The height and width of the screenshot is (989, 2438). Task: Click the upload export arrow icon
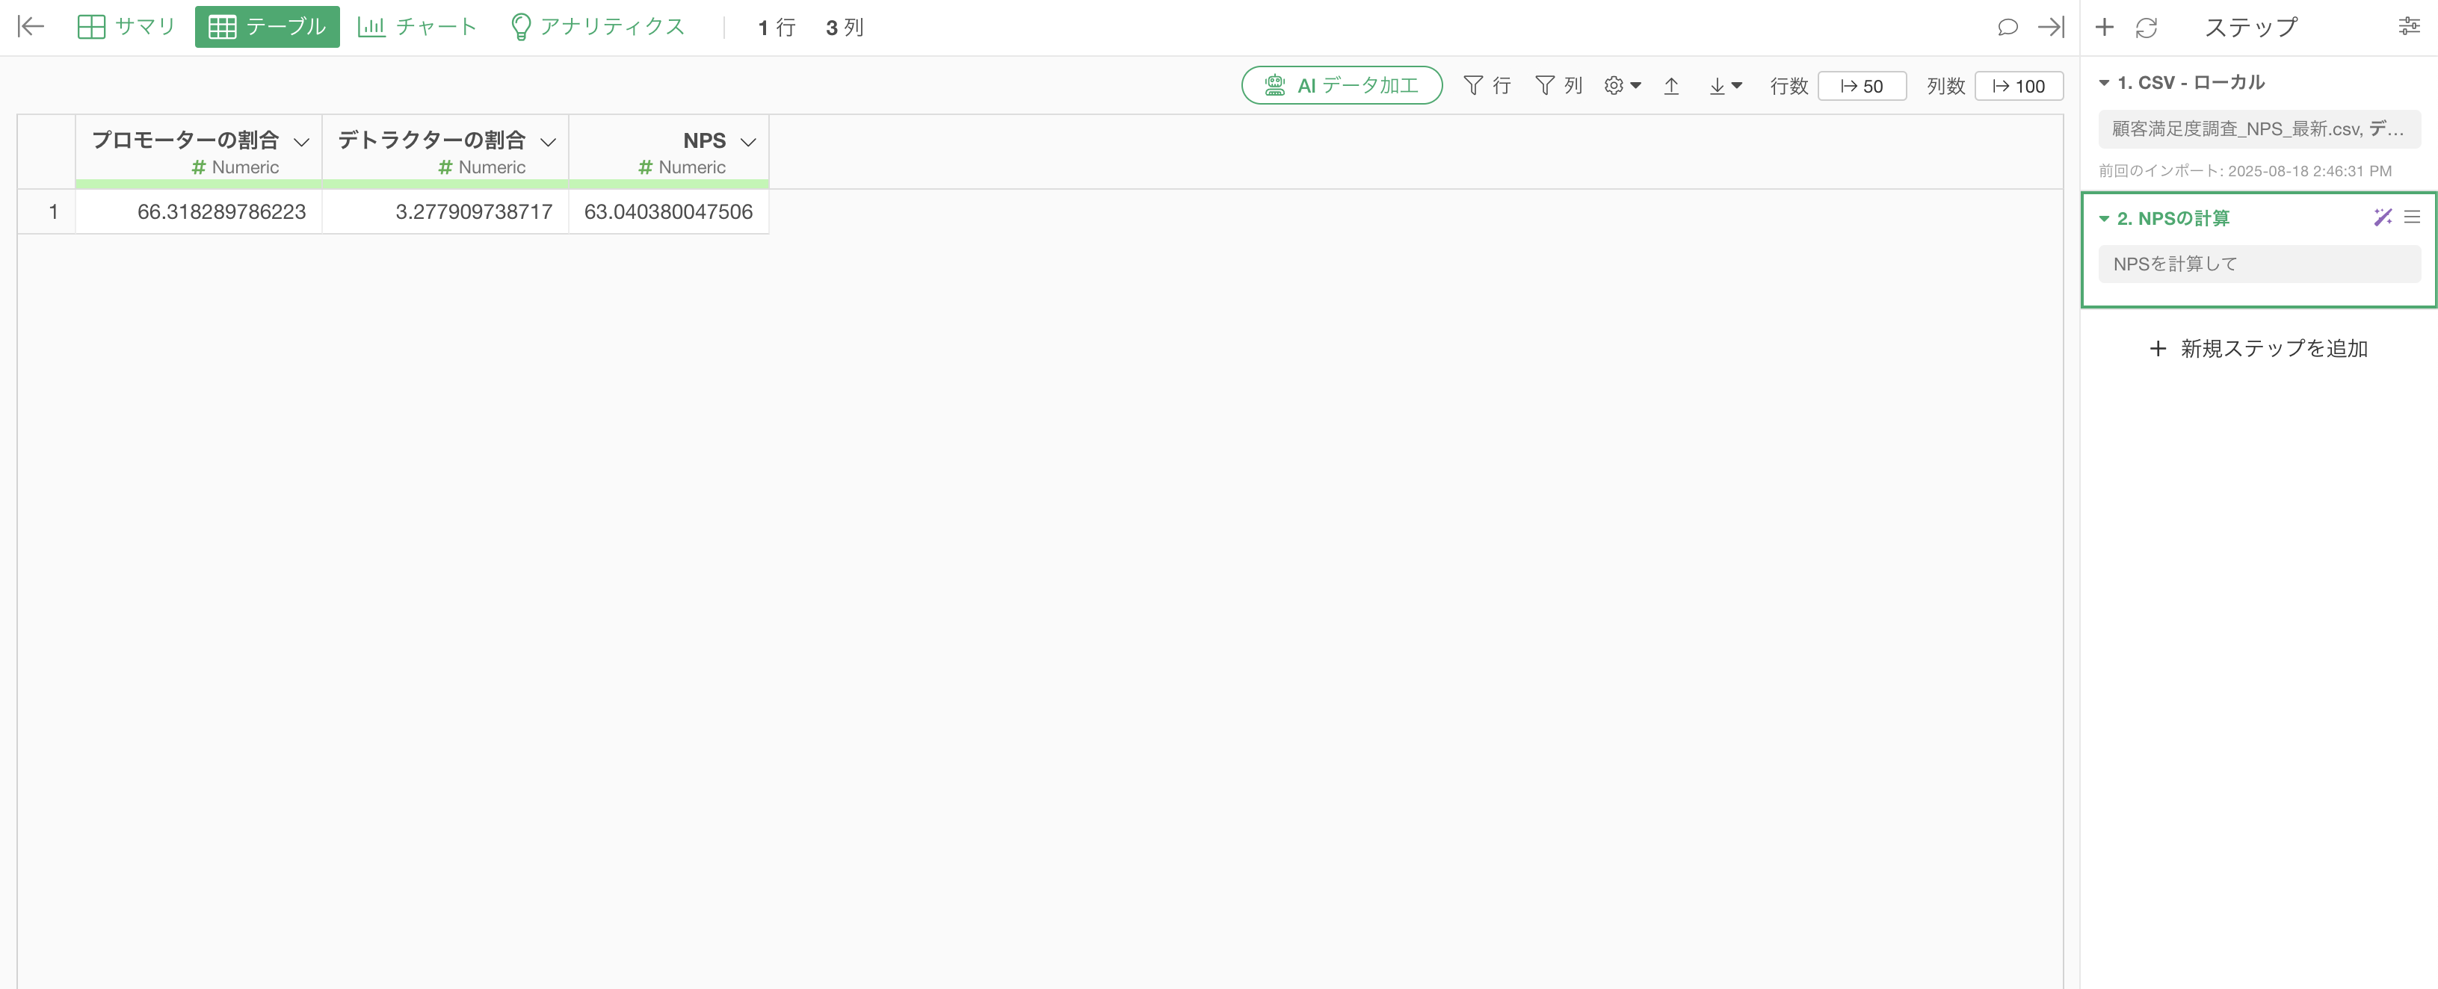(x=1671, y=86)
